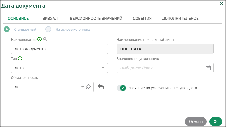This screenshot has height=127, width=226.
Task: Open the Обязательность dropdown
Action: 83,87
